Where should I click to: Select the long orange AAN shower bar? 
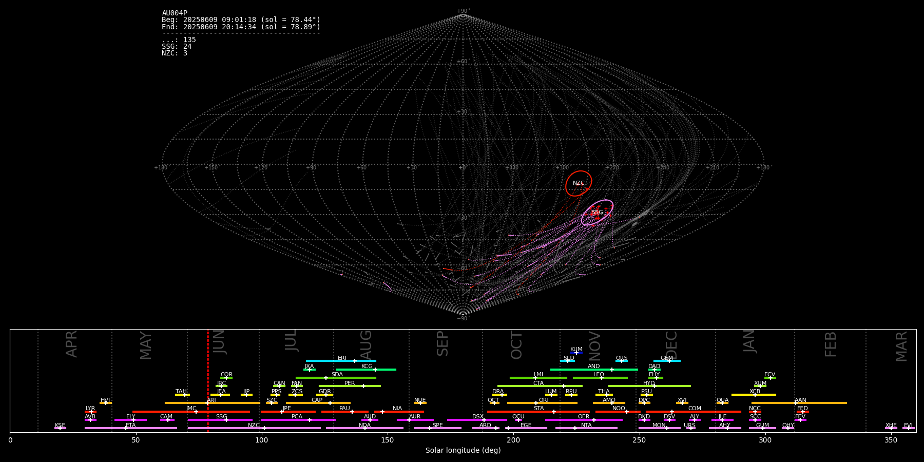pos(799,403)
